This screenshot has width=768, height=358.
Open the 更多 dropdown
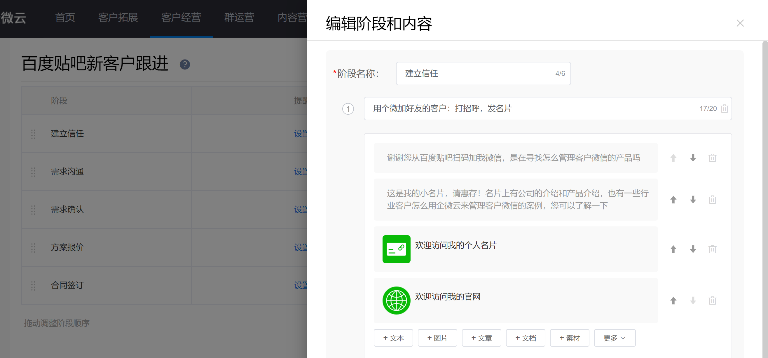tap(615, 338)
